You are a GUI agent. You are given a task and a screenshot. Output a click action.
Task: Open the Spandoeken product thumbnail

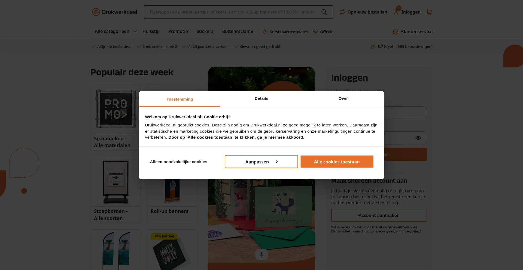(x=115, y=109)
